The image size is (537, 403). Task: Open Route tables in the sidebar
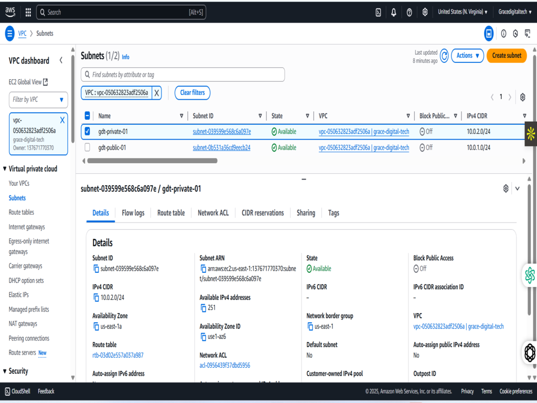tap(21, 213)
